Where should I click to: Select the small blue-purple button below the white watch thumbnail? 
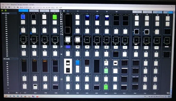pos(68,47)
